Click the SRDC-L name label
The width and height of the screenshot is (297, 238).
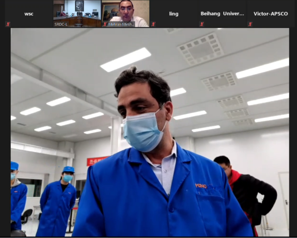click(x=62, y=24)
